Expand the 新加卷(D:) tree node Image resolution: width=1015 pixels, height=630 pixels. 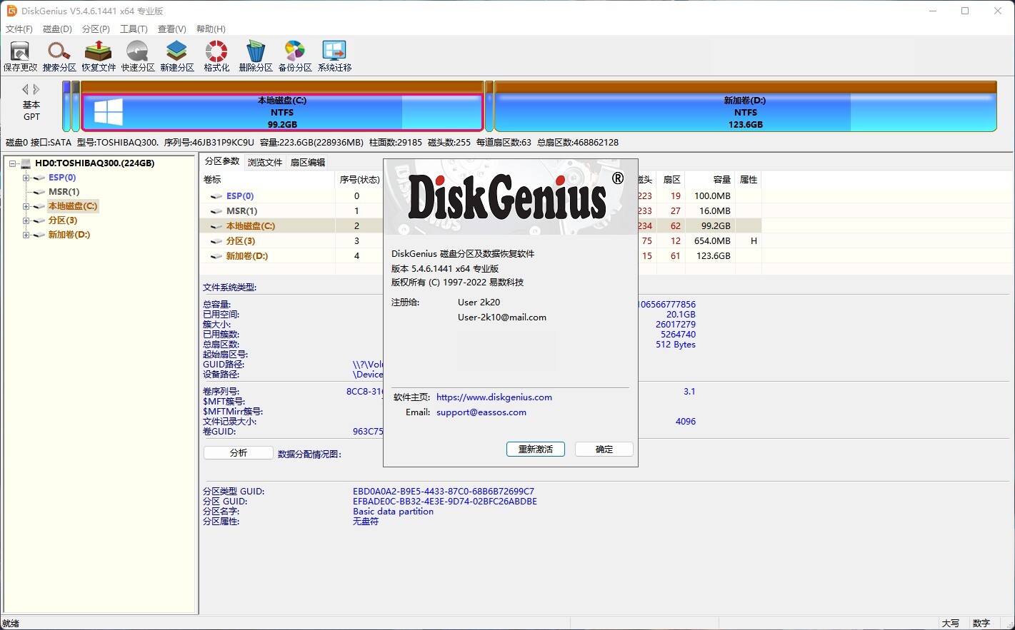26,235
